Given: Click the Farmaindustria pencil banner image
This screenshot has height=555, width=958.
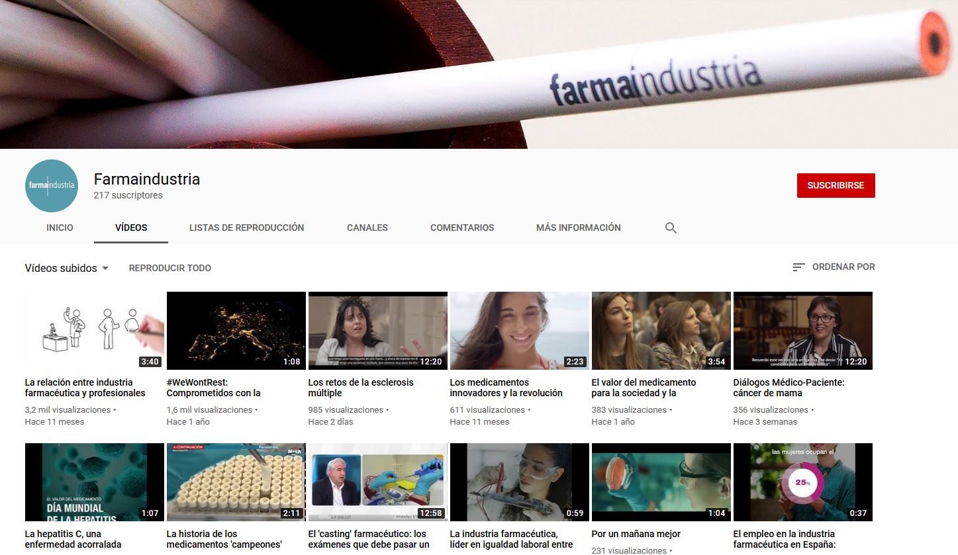Looking at the screenshot, I should [479, 74].
